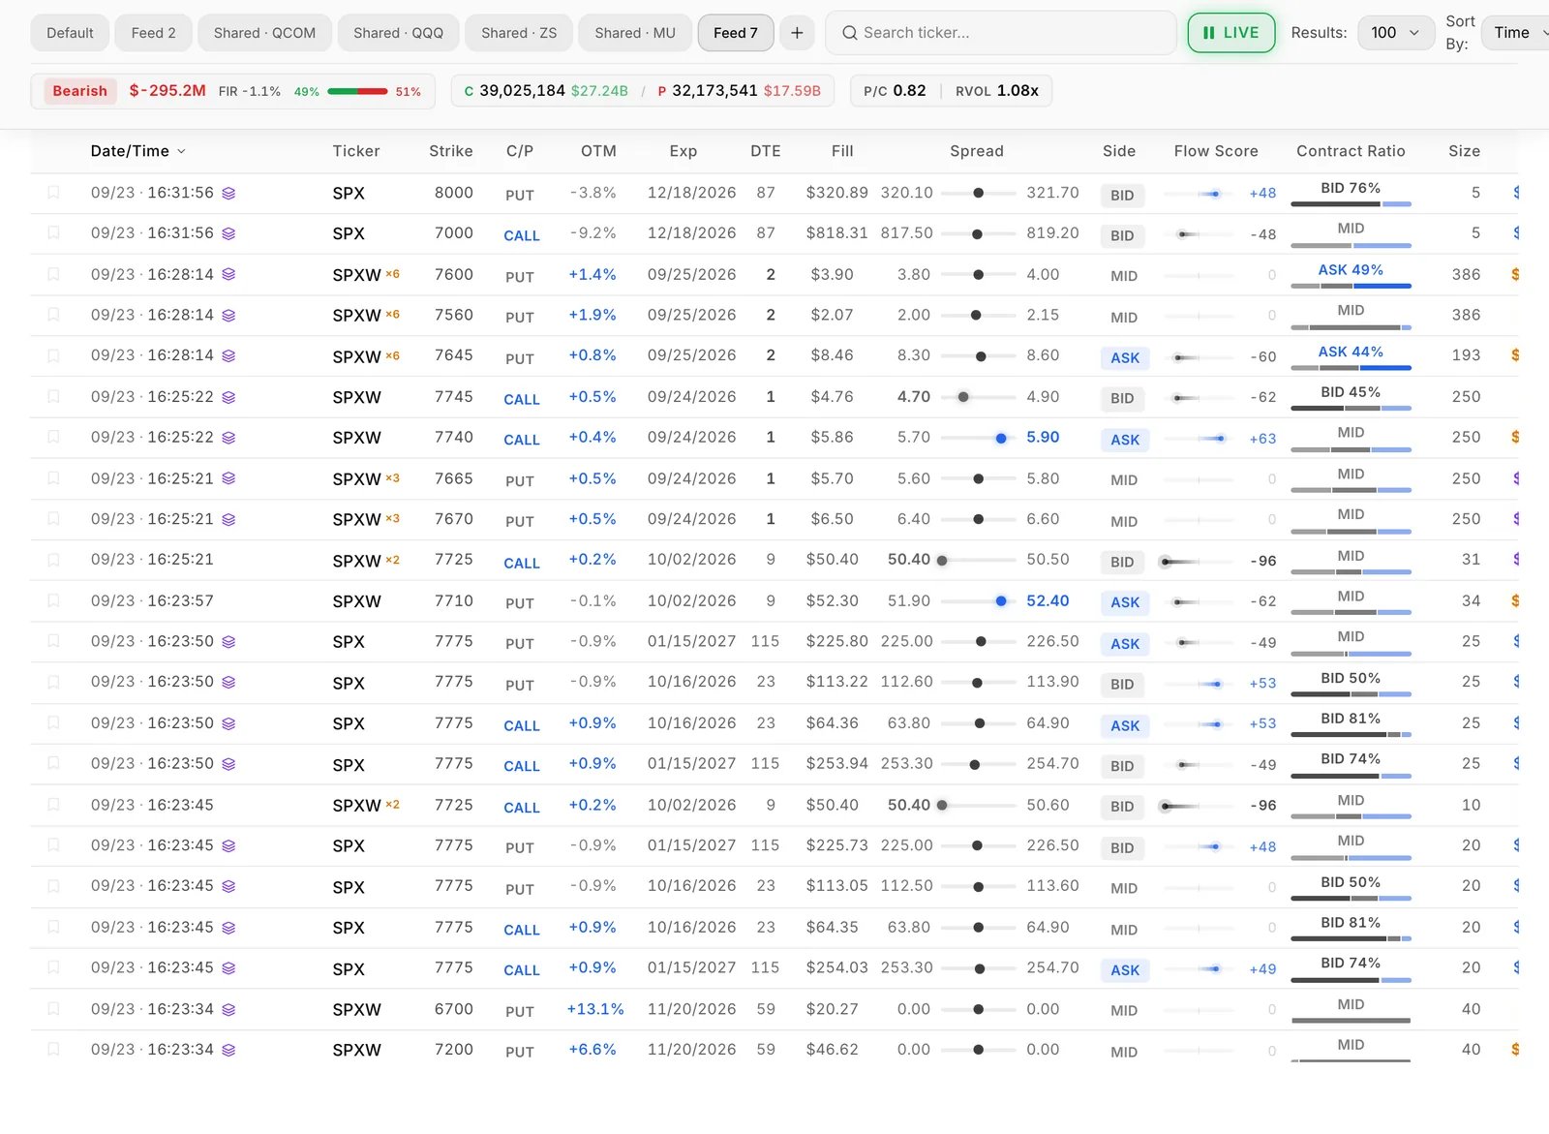The image size is (1549, 1134).
Task: Click the BID 76% contract ratio label
Action: pyautogui.click(x=1351, y=188)
